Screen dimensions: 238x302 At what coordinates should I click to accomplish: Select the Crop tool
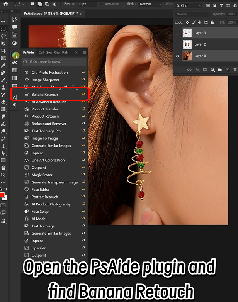(x=3, y=51)
